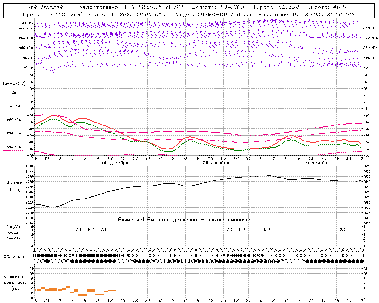
Task: Click the "(гПа)" pressure unit label
Action: (x=15, y=190)
